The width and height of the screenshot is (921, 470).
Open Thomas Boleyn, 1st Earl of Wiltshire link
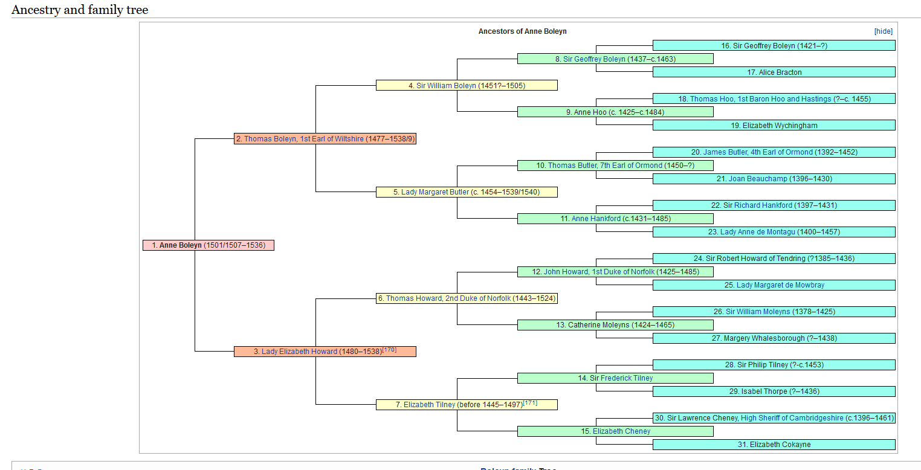[x=304, y=139]
